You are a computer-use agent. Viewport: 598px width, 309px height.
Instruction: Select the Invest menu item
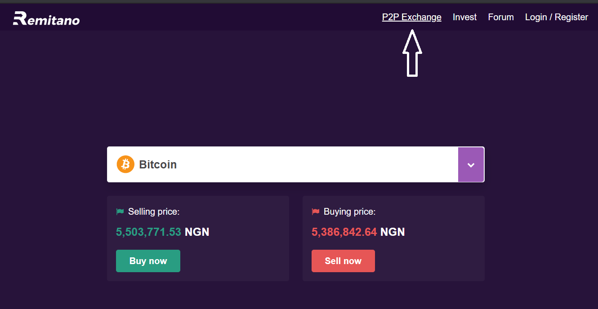pyautogui.click(x=464, y=17)
